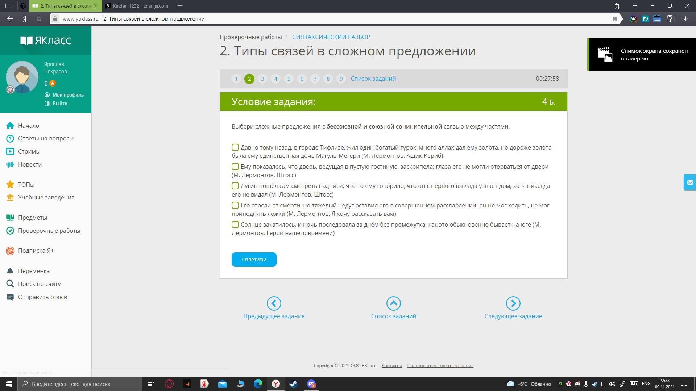Click the Начало home icon in sidebar
The height and width of the screenshot is (391, 696).
[10, 126]
